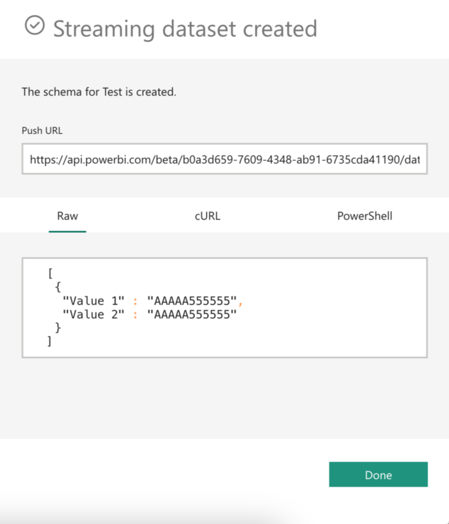Switch to the Raw tab
This screenshot has height=524, width=449.
(67, 216)
